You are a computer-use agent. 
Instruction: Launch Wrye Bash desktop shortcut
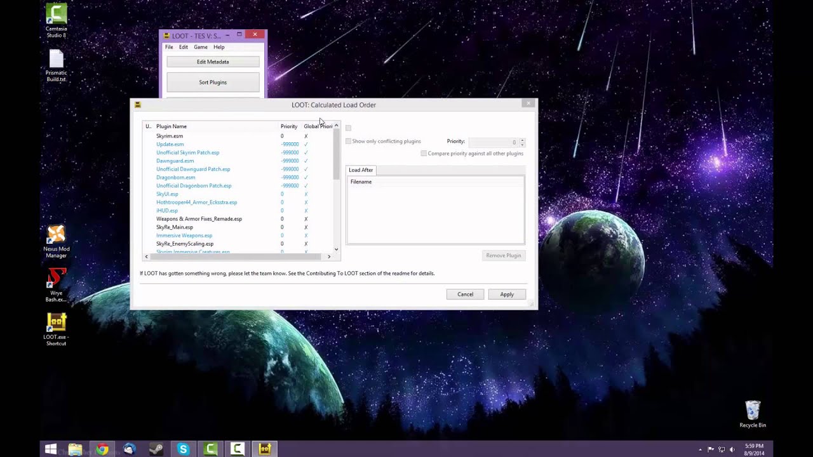click(56, 286)
